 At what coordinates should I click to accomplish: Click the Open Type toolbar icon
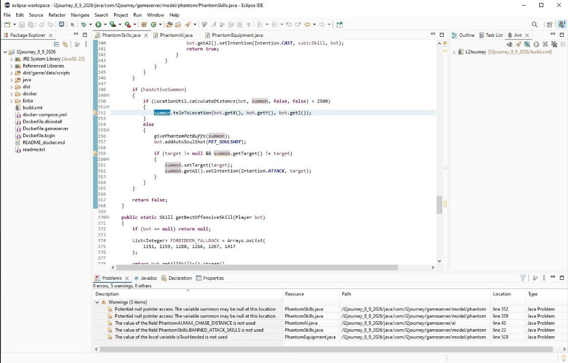pos(169,25)
